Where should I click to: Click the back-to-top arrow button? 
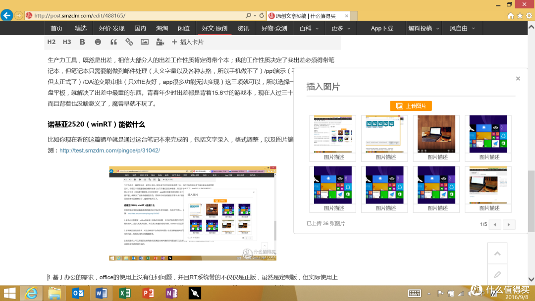pos(497,253)
